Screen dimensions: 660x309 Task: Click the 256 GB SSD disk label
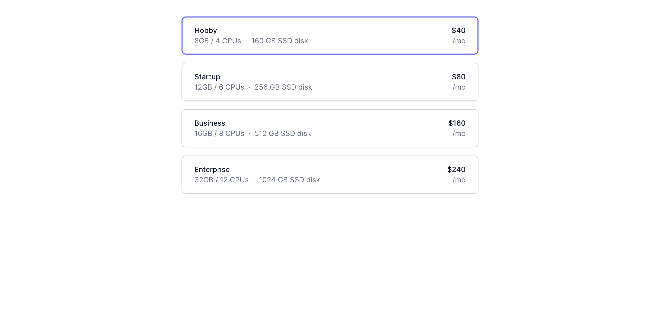(x=283, y=87)
